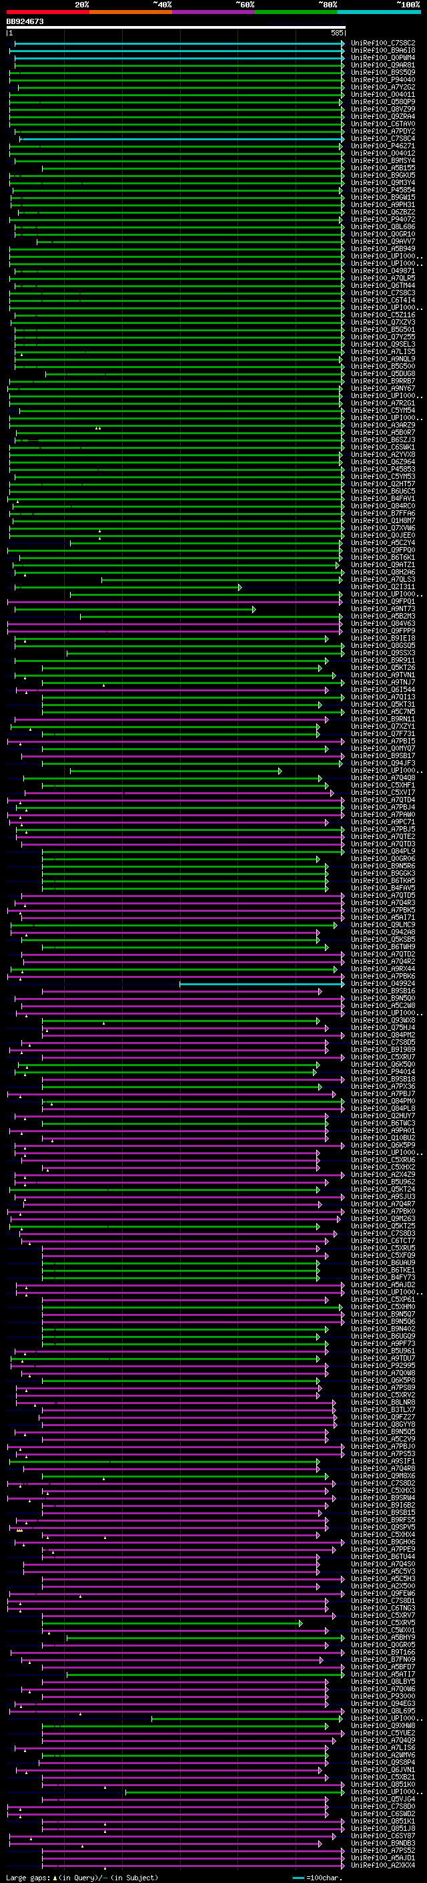Select hit name UniRef100_P45854
This screenshot has width=427, height=1883.
click(x=383, y=190)
